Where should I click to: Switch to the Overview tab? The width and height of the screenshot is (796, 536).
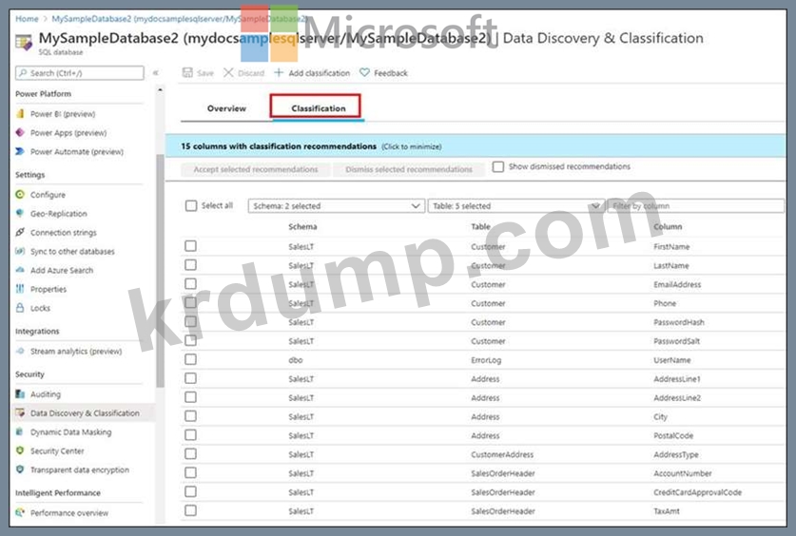click(226, 108)
